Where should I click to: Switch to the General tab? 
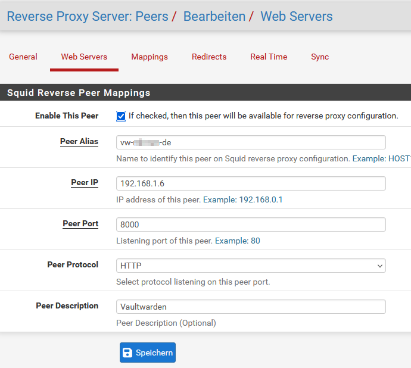pos(23,57)
